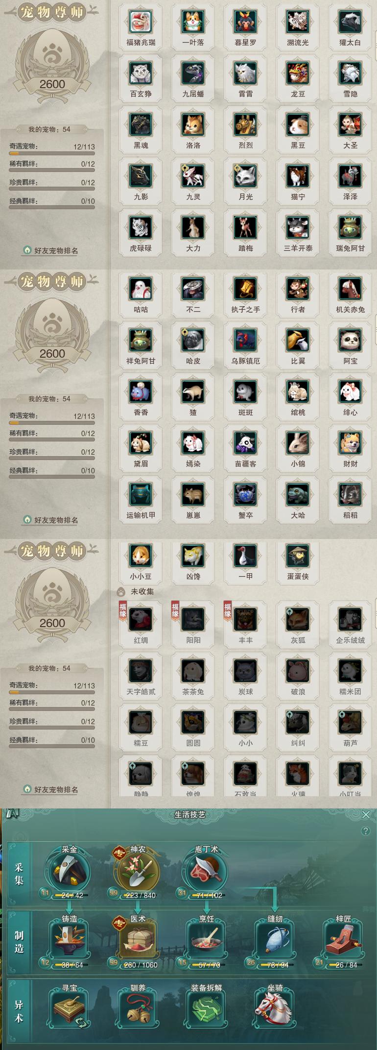This screenshot has height=1050, width=377.
Task: Select the uncollected 红绸 pet thumbnail
Action: pos(141,620)
